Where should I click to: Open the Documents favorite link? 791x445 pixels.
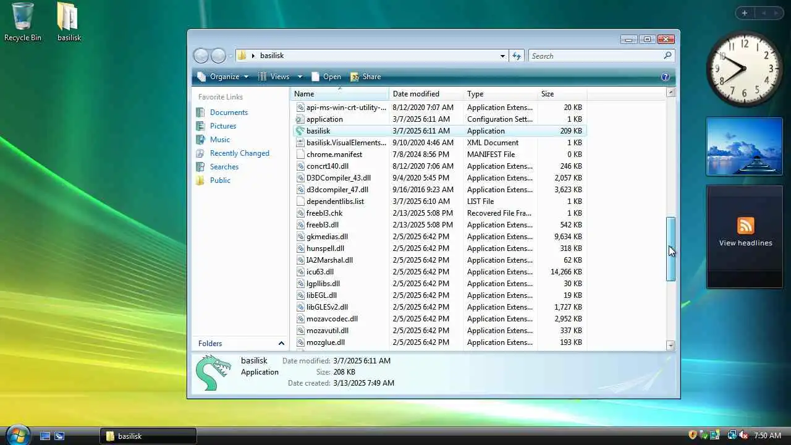(x=229, y=112)
